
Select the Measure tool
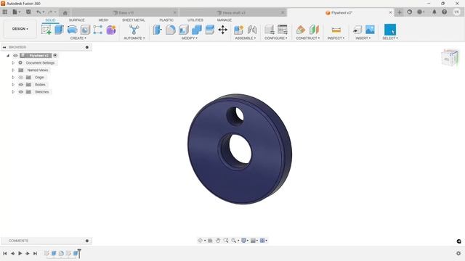336,30
